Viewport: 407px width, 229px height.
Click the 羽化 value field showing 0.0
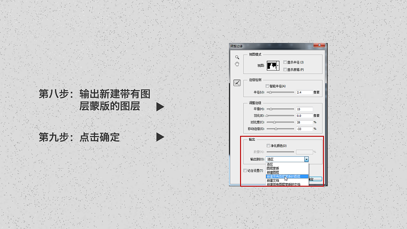pos(304,116)
